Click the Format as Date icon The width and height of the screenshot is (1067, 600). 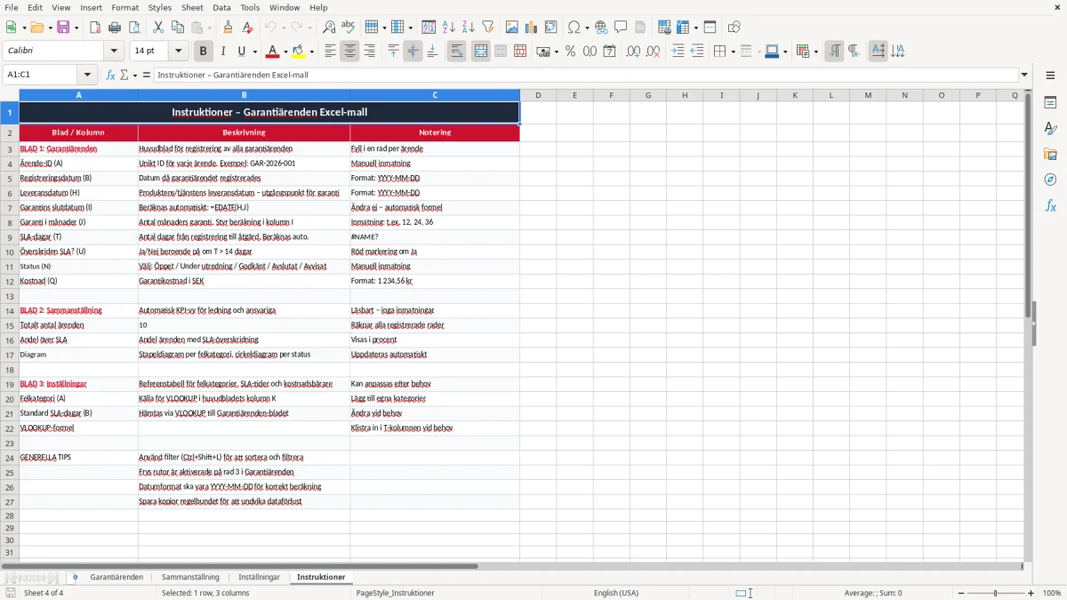(609, 52)
